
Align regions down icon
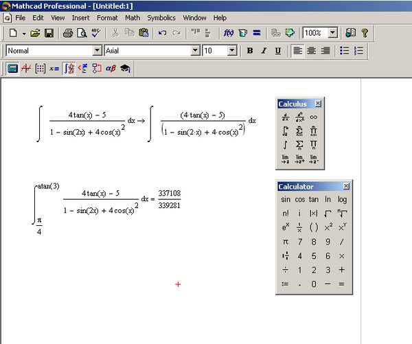pos(207,33)
